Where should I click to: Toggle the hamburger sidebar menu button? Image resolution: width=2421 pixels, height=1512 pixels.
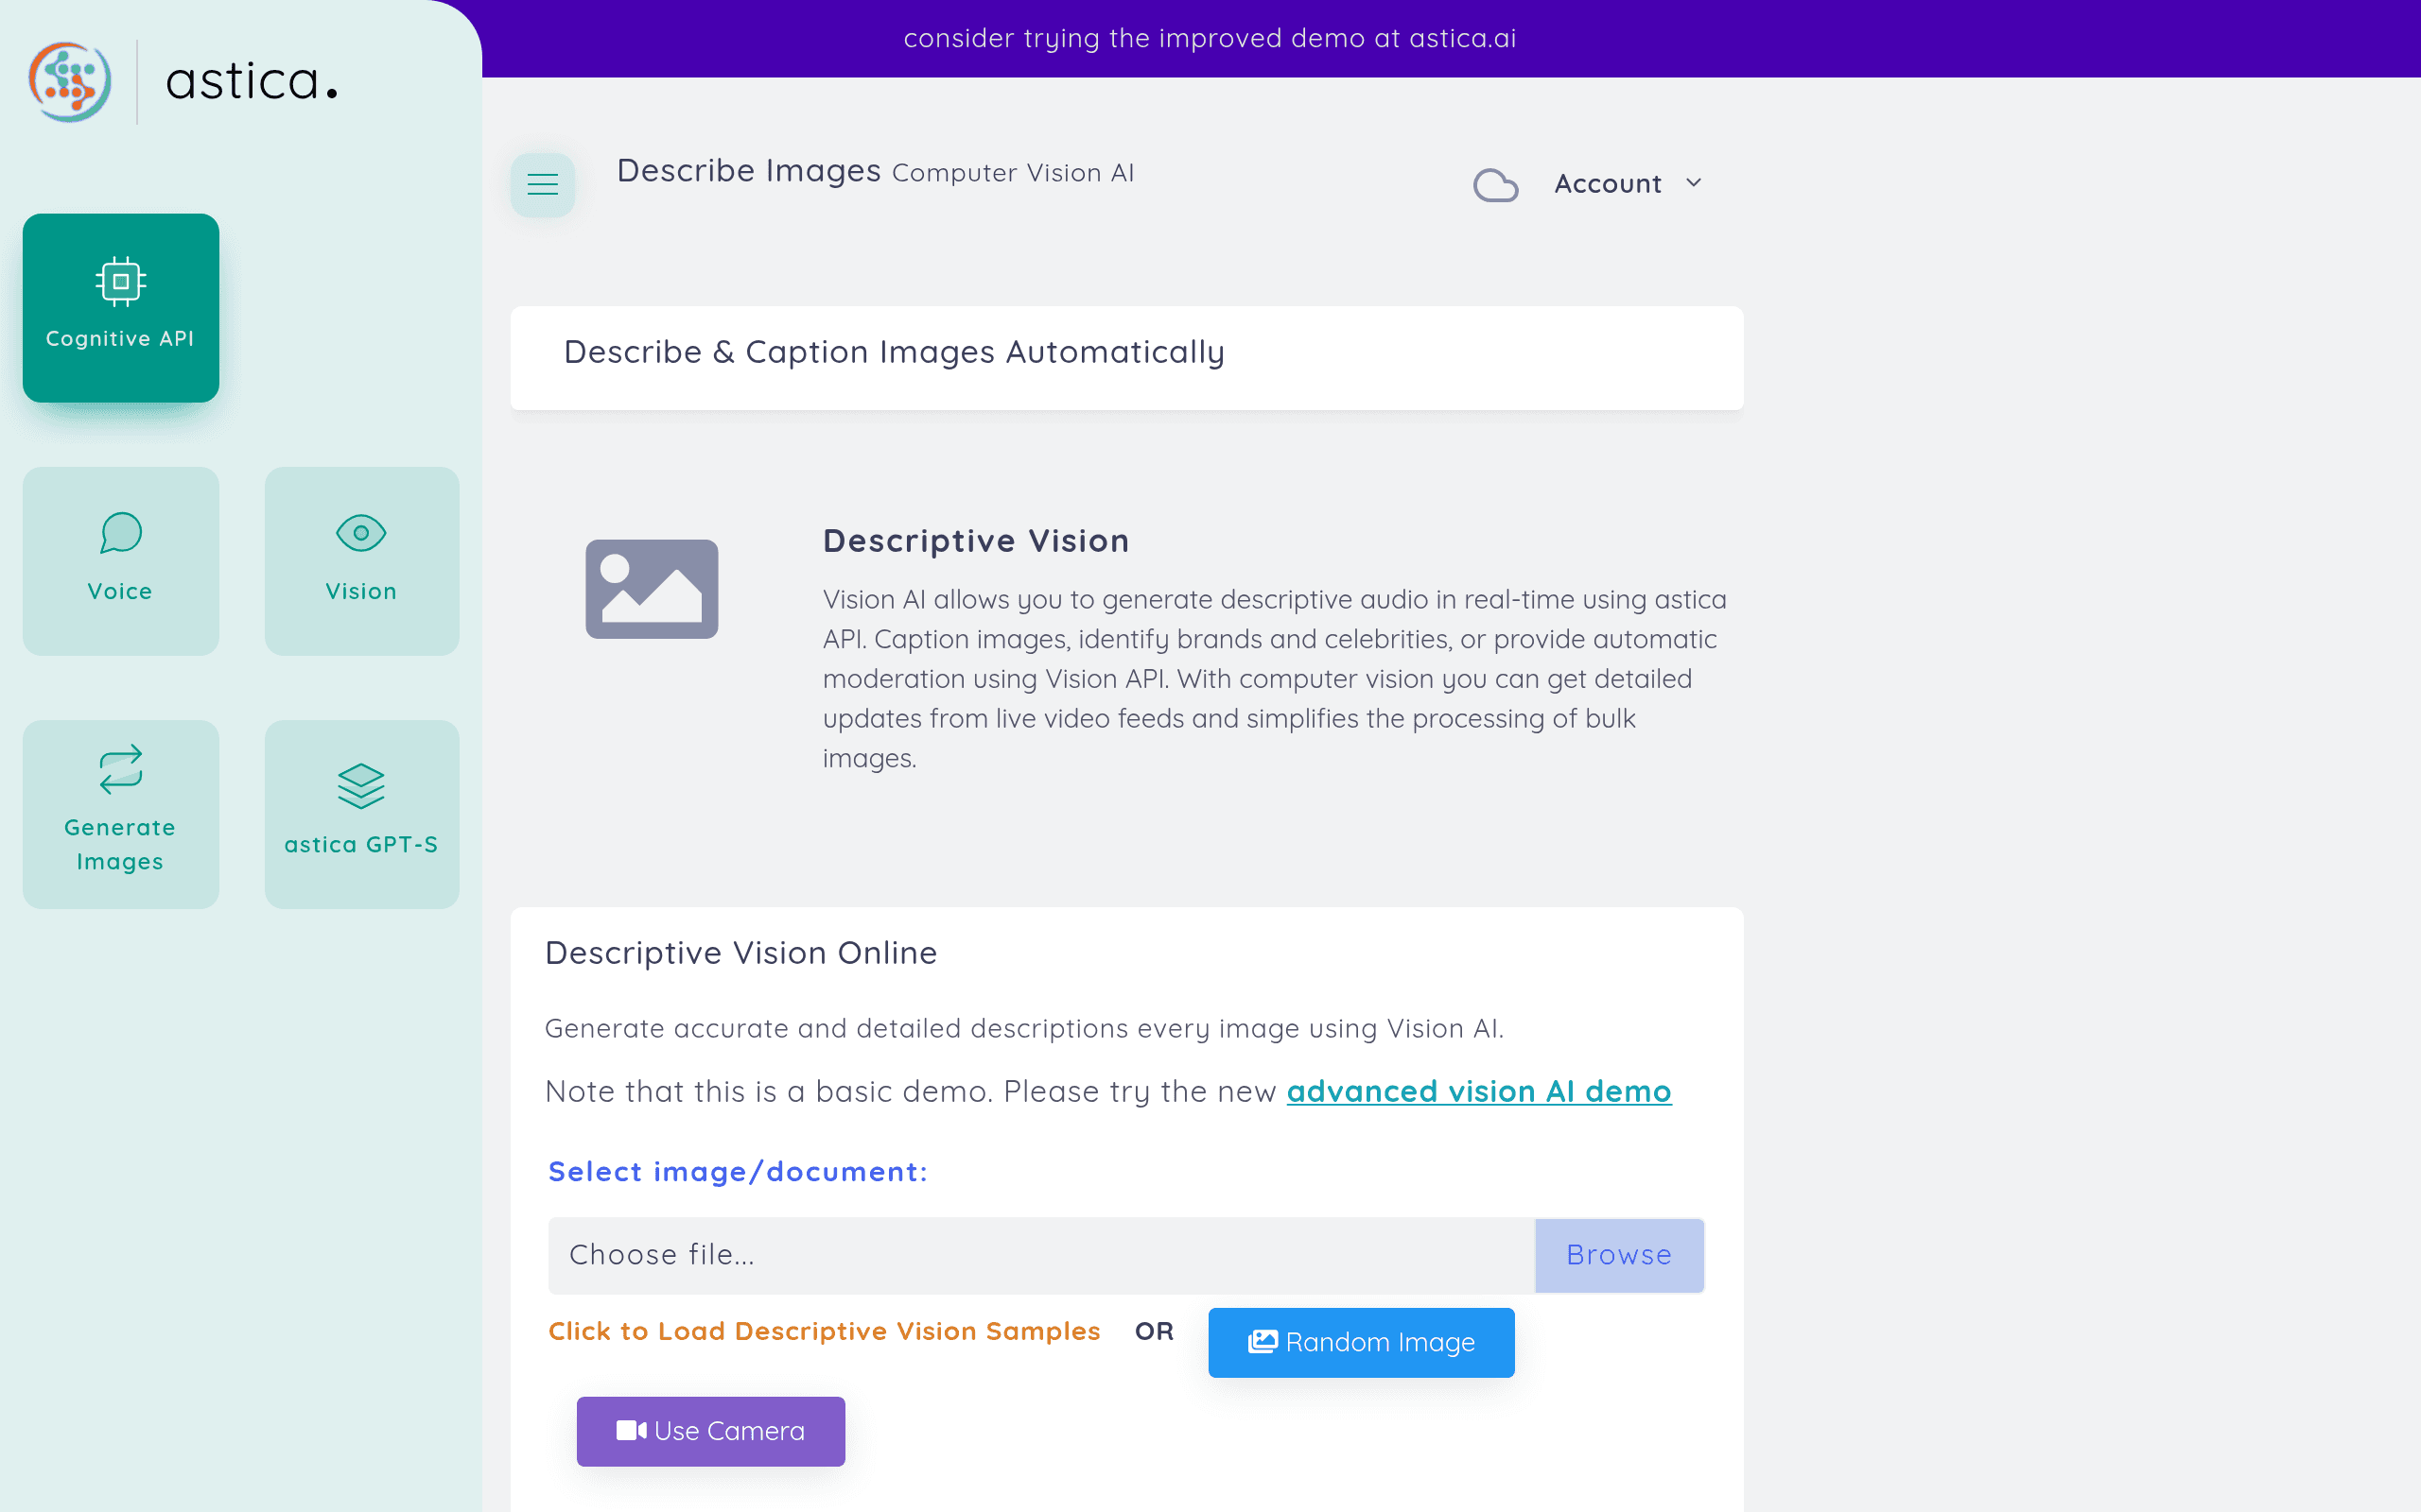pos(542,184)
